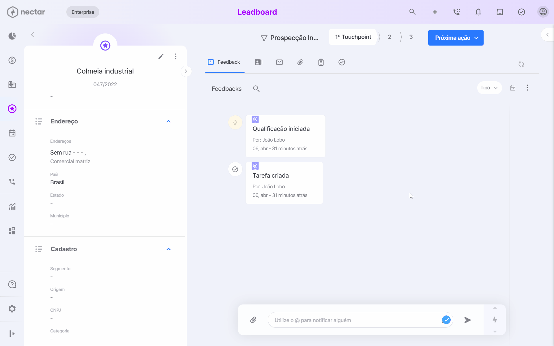The image size is (554, 346).
Task: Select funnel stage 3
Action: pos(411,37)
